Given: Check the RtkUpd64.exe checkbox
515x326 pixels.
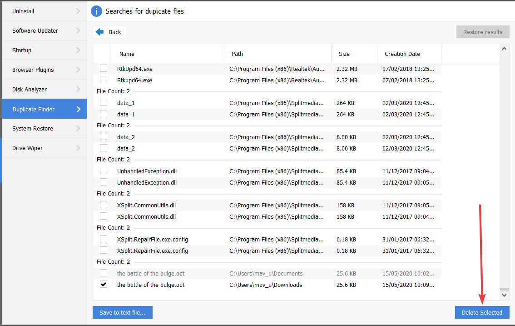Looking at the screenshot, I should 104,68.
